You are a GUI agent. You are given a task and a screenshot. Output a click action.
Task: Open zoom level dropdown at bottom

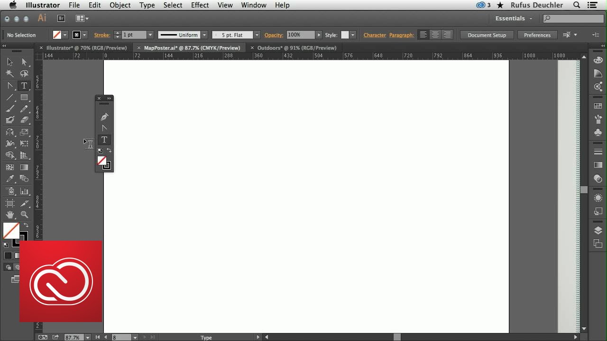point(88,337)
